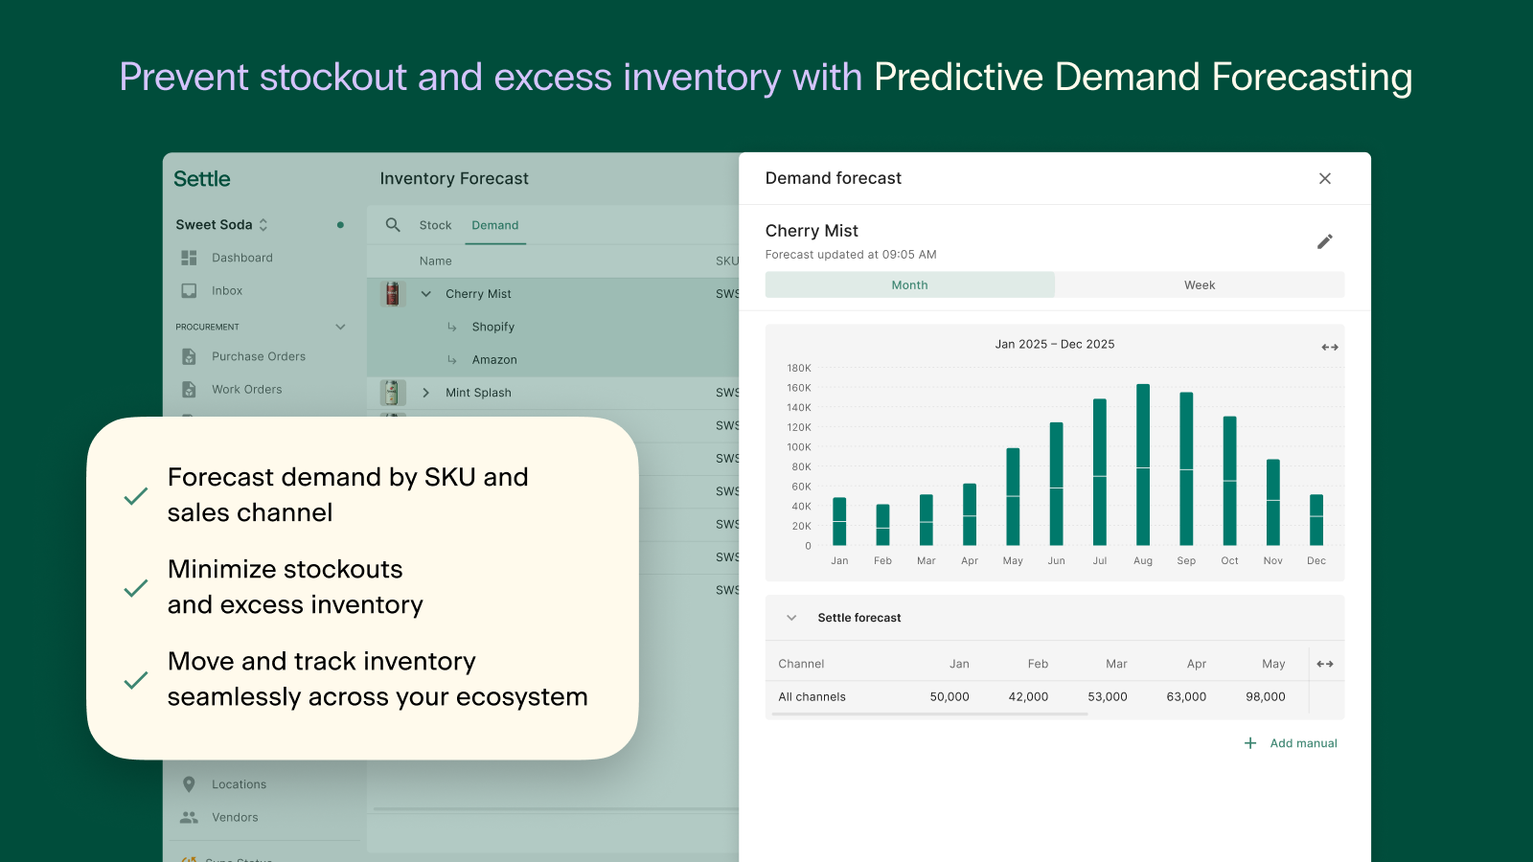Click the Mint Splash row name
The height and width of the screenshot is (862, 1533).
pyautogui.click(x=478, y=393)
